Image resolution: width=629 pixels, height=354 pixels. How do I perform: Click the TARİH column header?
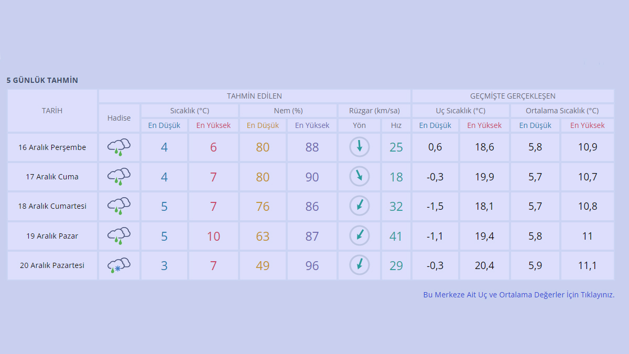click(x=52, y=111)
